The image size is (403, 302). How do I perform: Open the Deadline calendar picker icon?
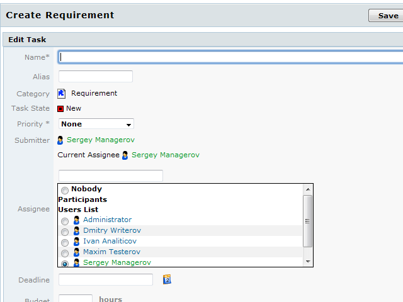(x=167, y=279)
